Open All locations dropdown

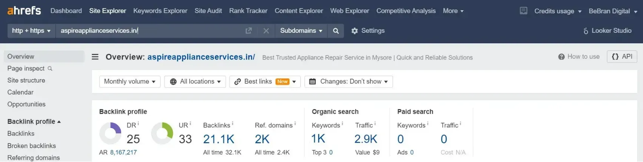(195, 81)
